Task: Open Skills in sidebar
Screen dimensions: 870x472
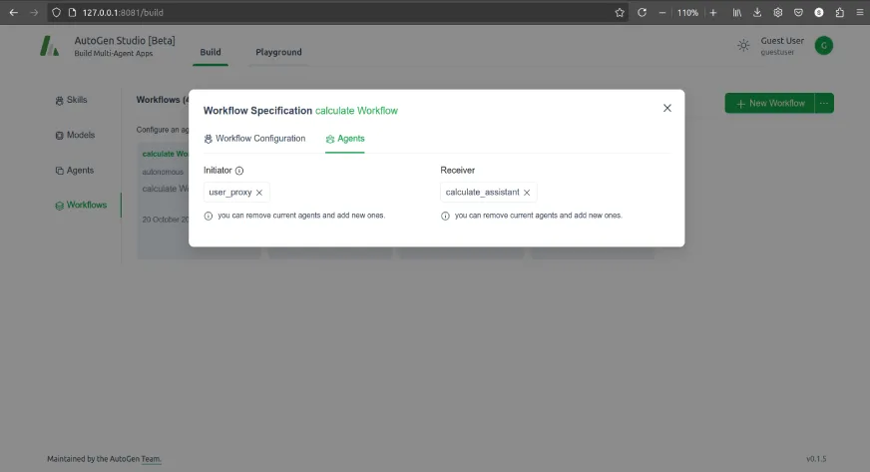Action: pos(71,100)
